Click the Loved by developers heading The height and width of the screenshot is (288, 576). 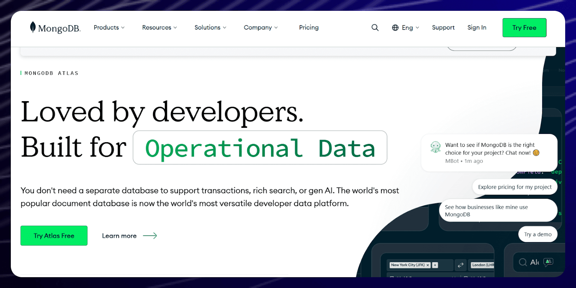(x=162, y=112)
